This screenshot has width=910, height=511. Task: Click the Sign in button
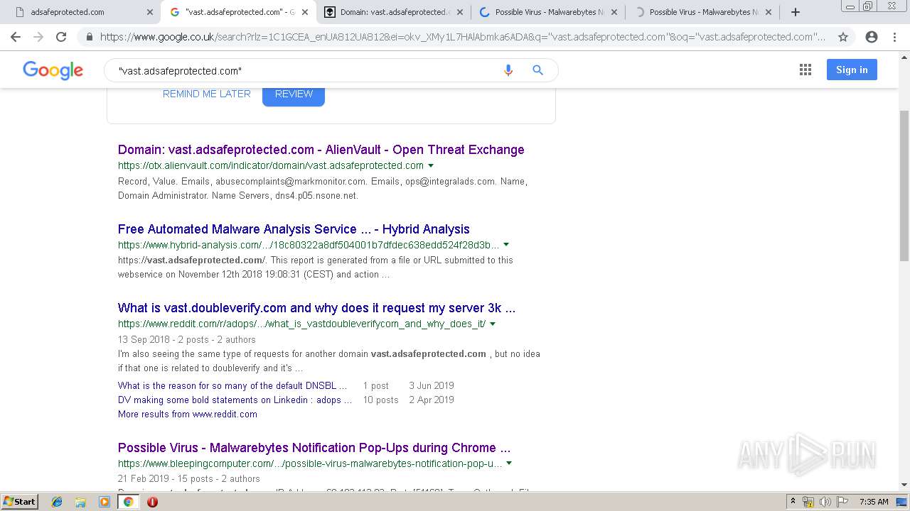pos(852,70)
